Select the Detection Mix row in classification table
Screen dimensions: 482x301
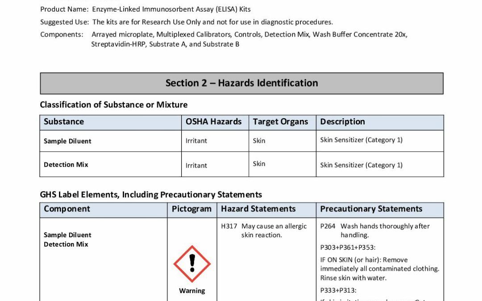click(241, 164)
